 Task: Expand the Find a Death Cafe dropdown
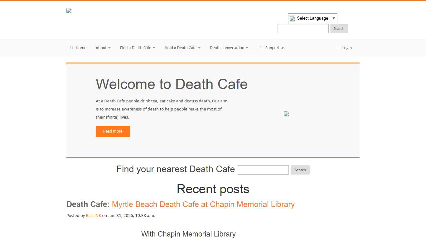point(137,48)
